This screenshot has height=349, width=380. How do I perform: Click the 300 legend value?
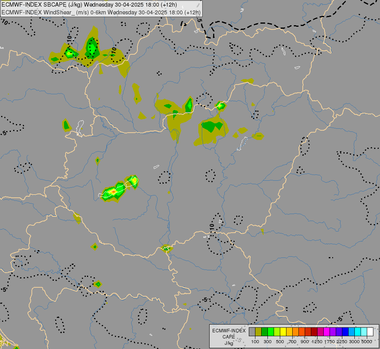pos(267,342)
